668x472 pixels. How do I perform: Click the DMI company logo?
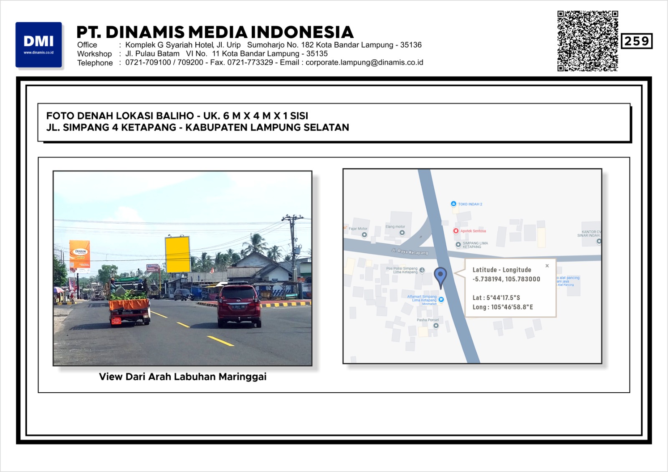[x=39, y=45]
